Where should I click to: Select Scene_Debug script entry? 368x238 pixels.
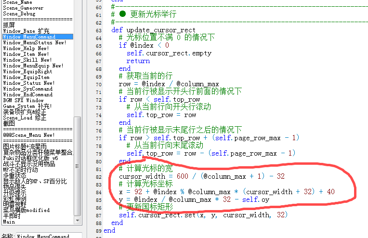[19, 13]
